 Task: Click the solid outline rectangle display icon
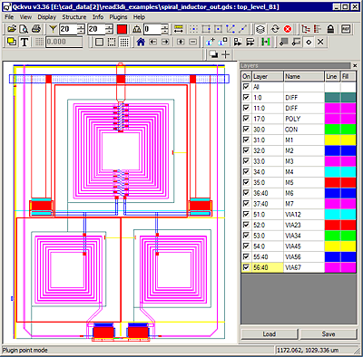[x=99, y=42]
